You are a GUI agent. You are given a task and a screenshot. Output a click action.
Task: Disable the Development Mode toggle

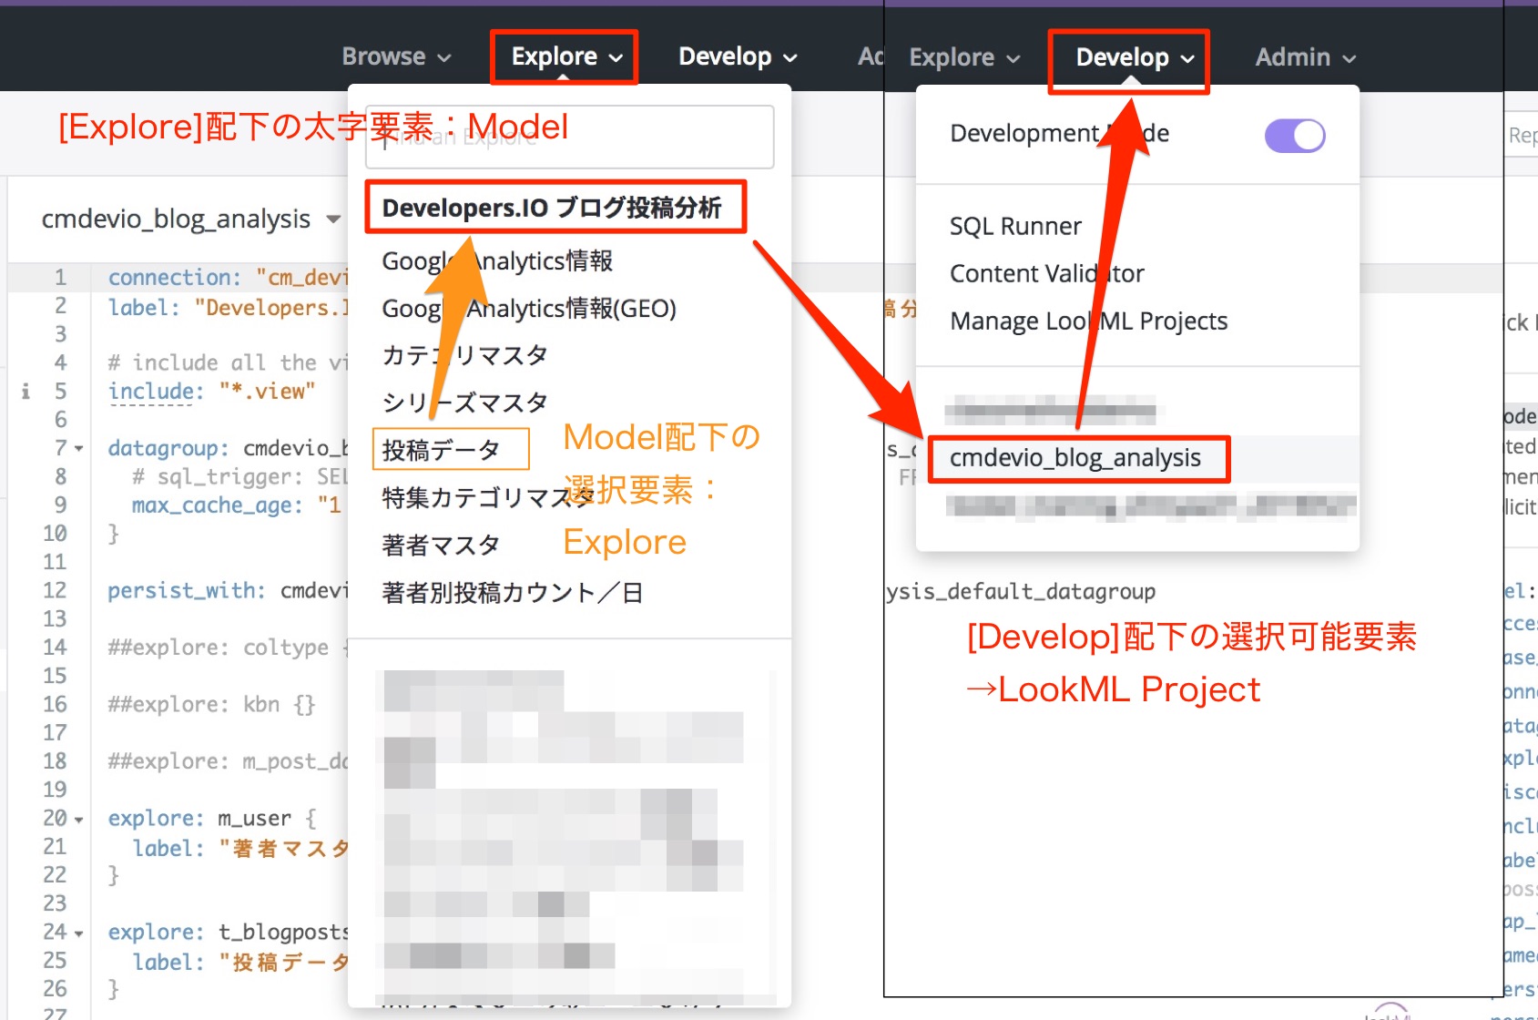[1294, 134]
